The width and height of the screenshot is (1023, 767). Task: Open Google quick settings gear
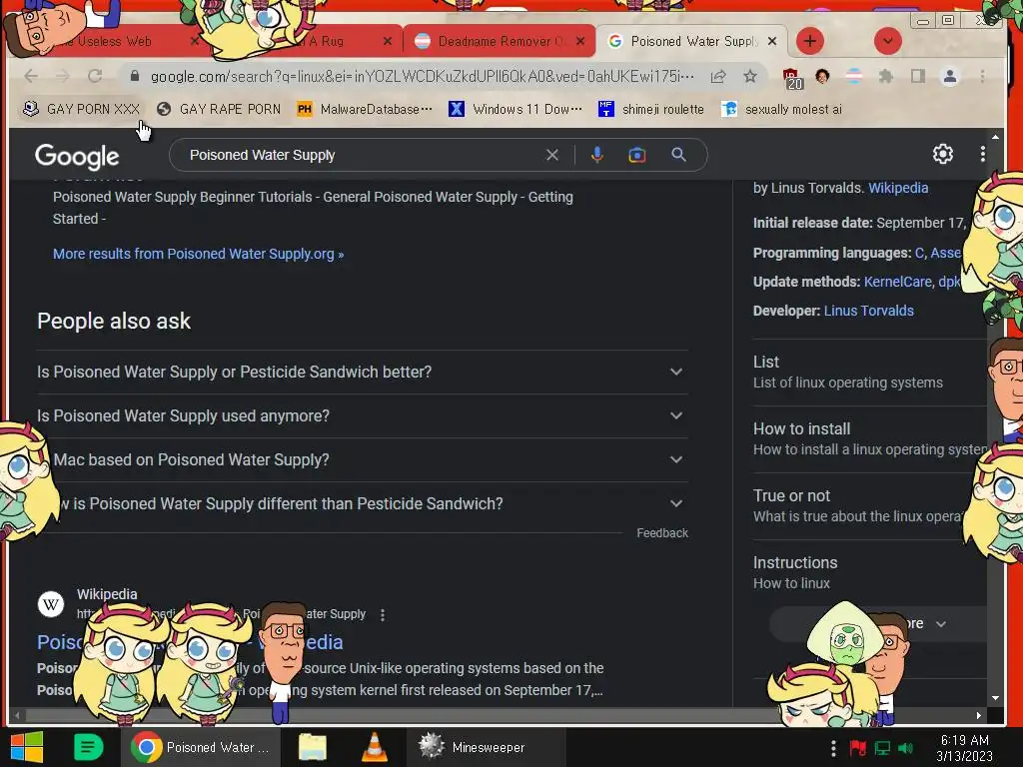pos(943,154)
